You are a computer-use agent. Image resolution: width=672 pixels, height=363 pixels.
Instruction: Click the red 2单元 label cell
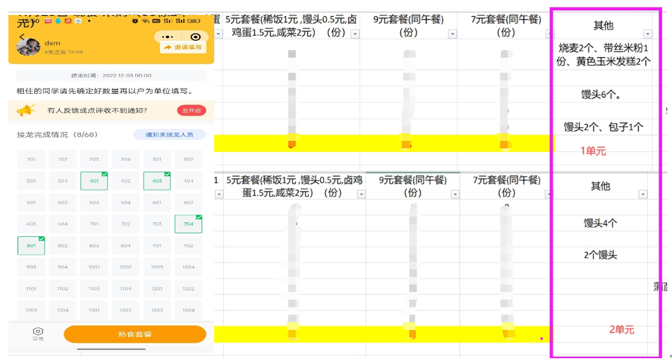tap(621, 330)
